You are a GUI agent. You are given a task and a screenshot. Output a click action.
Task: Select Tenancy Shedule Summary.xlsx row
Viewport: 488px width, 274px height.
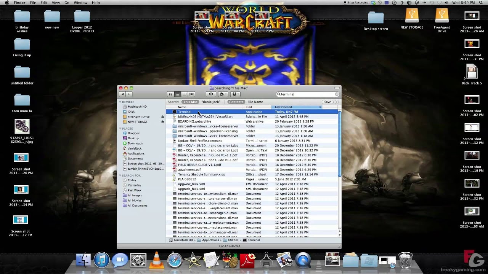pyautogui.click(x=252, y=174)
